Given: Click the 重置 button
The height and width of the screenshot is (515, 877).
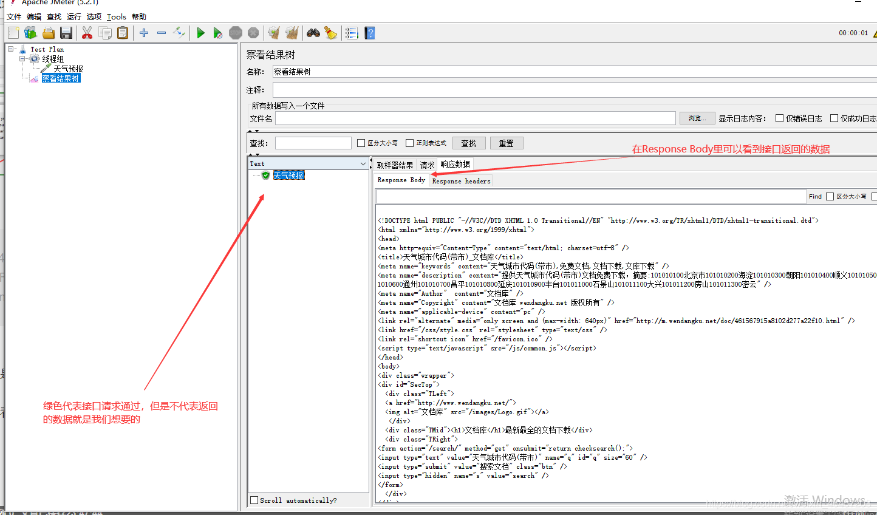Looking at the screenshot, I should coord(507,143).
